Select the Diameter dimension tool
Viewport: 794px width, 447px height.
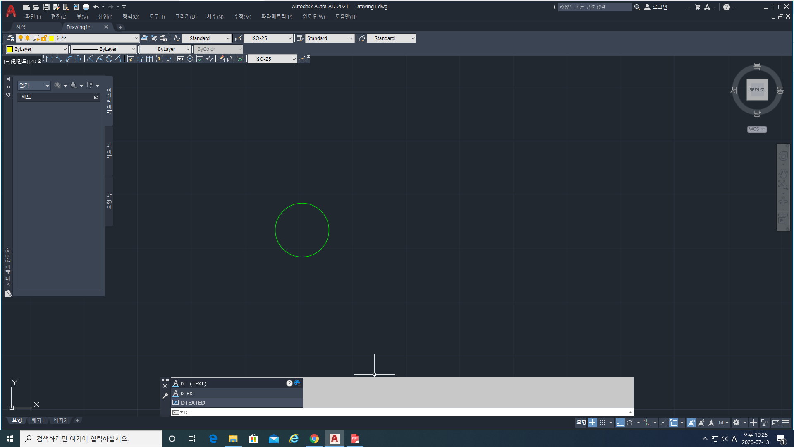[109, 59]
